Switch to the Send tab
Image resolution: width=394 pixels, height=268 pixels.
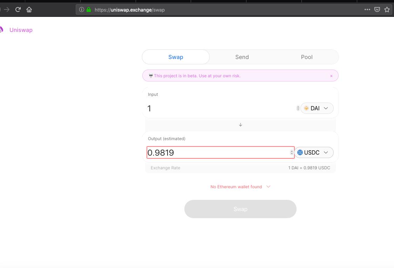242,57
